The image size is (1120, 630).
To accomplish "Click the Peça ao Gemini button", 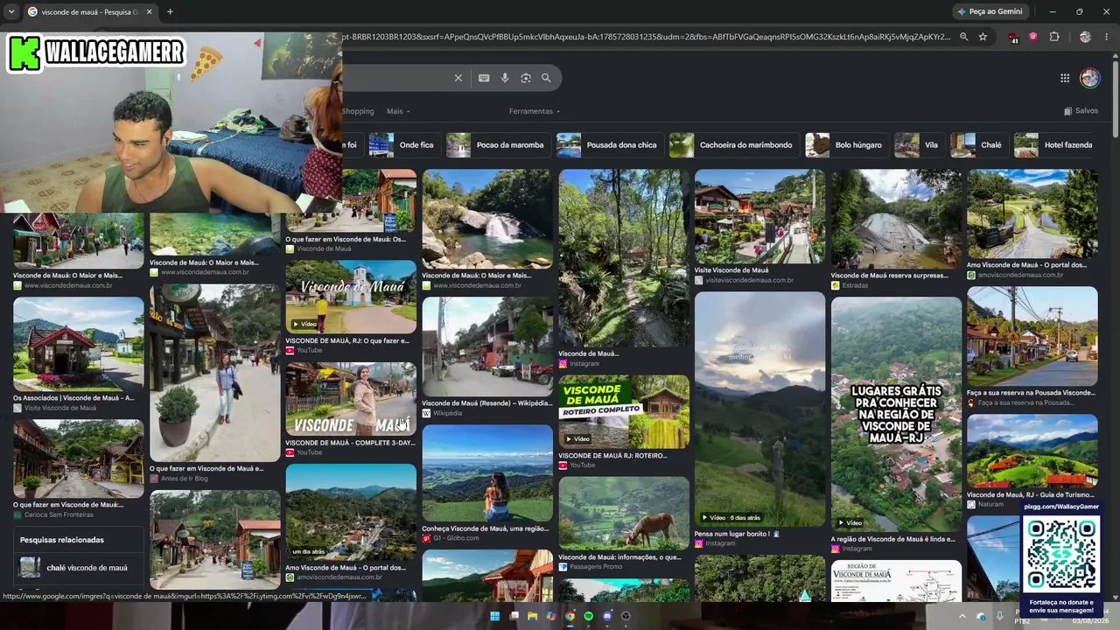I will 990,11.
